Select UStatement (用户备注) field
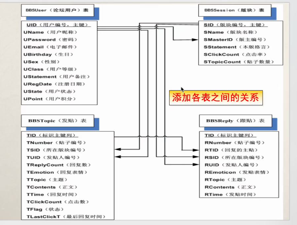Screen dimensions: 297x225 (57, 76)
